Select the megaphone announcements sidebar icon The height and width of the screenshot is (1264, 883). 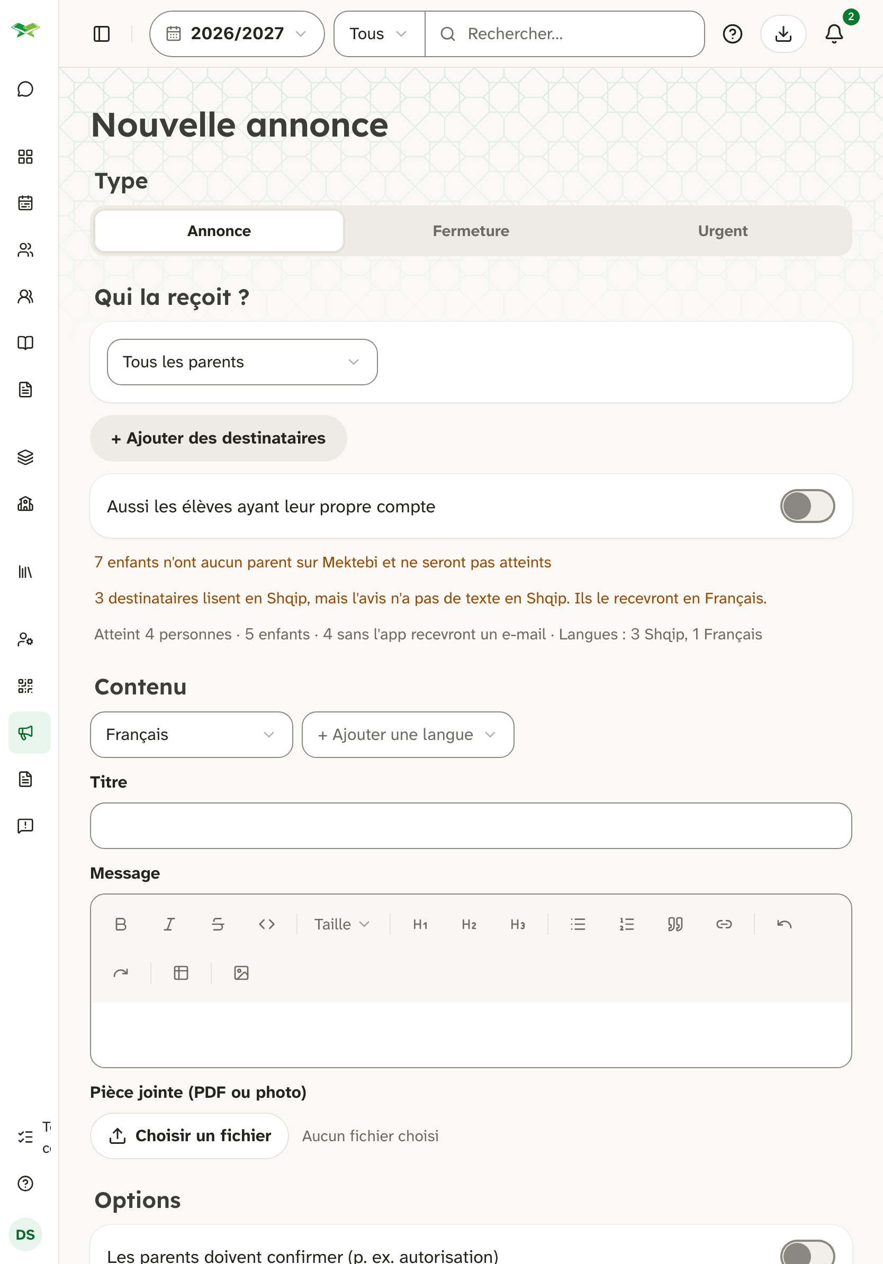[x=29, y=733]
